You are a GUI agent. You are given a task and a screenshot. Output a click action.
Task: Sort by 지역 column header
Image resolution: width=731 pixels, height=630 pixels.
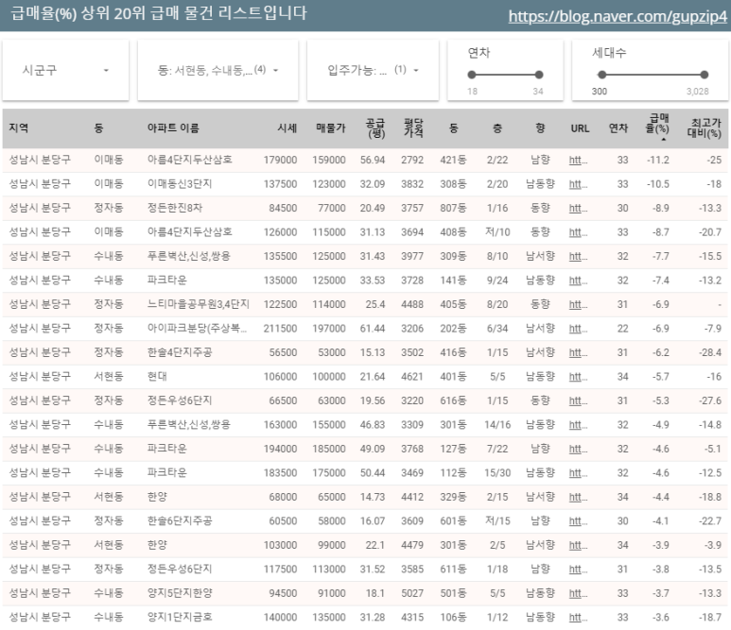point(19,128)
